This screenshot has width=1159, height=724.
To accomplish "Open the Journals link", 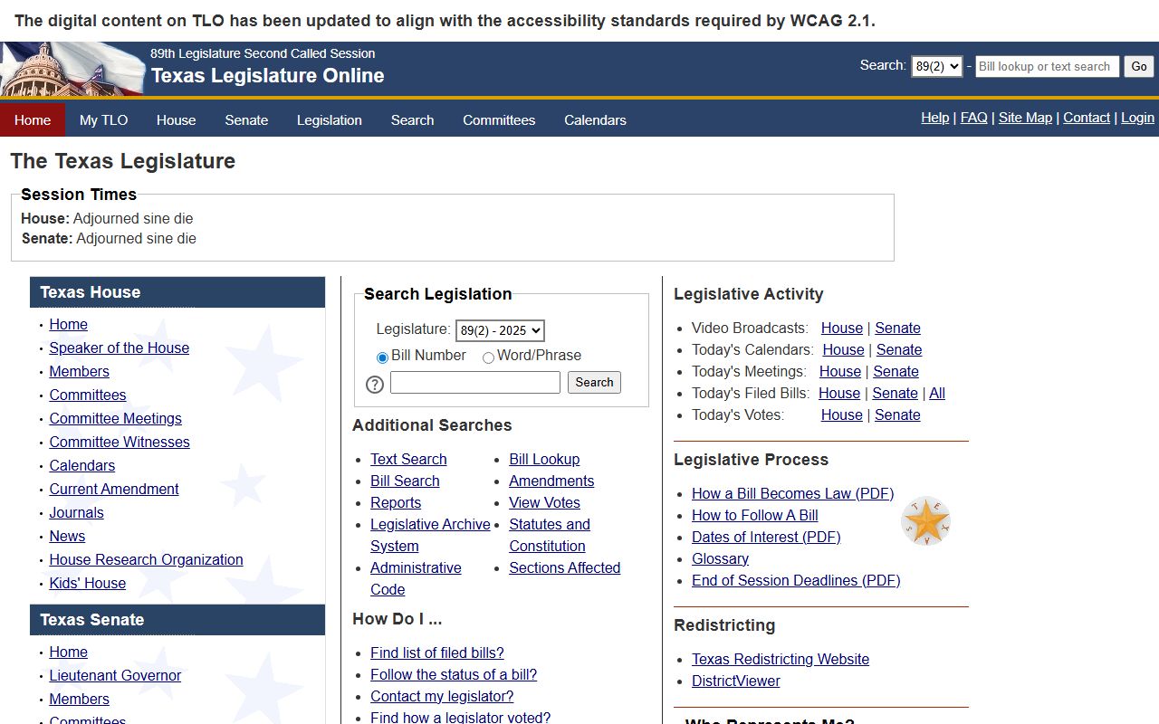I will click(76, 512).
